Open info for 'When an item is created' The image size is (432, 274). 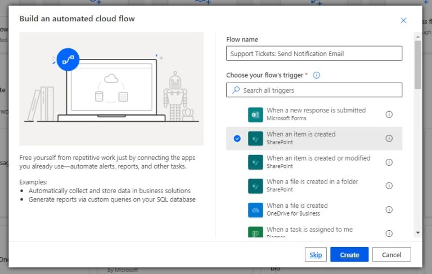[389, 138]
